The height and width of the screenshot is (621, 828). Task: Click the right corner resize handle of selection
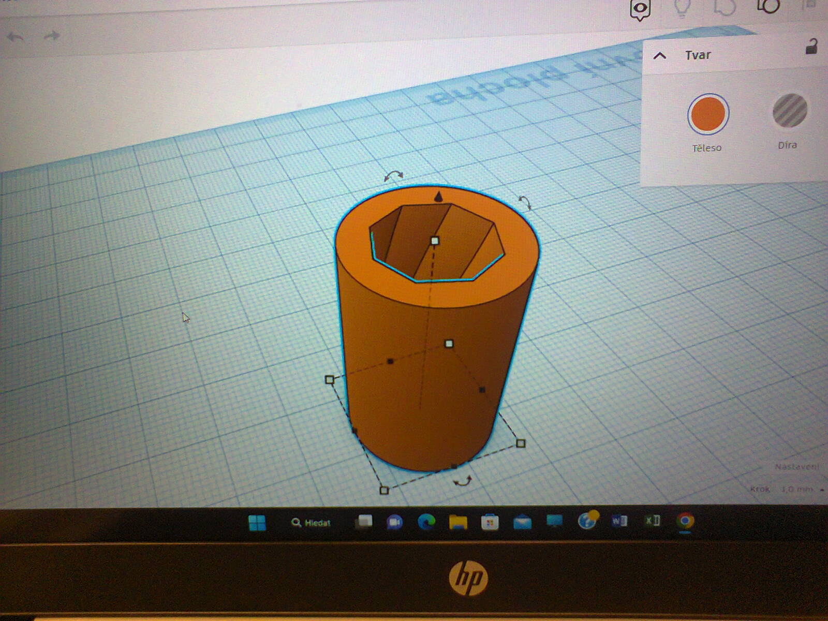point(521,443)
